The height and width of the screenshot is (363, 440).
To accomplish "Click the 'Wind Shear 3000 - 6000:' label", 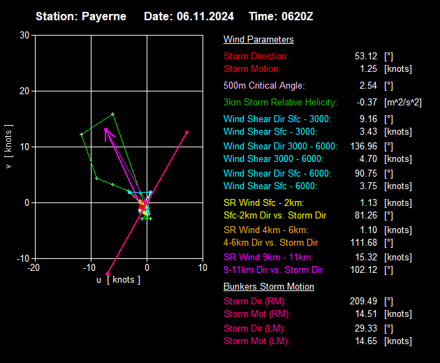I will (273, 158).
